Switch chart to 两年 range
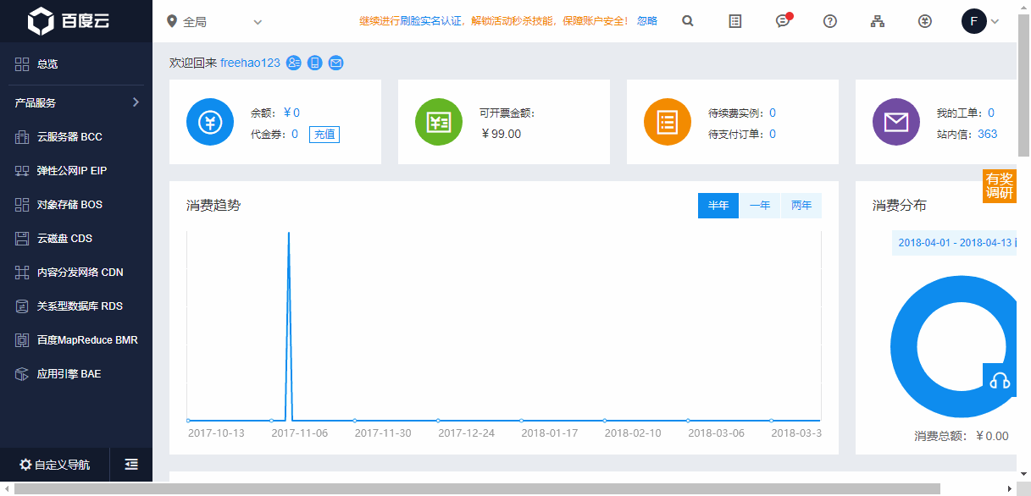The image size is (1031, 496). [x=801, y=206]
